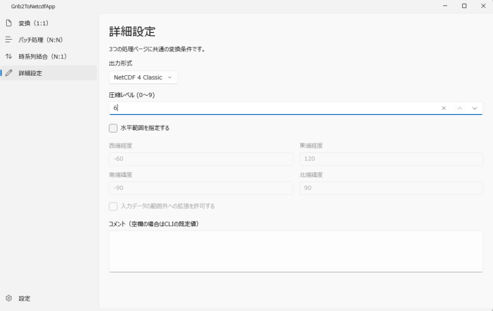Click inside the コメント text area
The height and width of the screenshot is (311, 493).
tap(296, 252)
